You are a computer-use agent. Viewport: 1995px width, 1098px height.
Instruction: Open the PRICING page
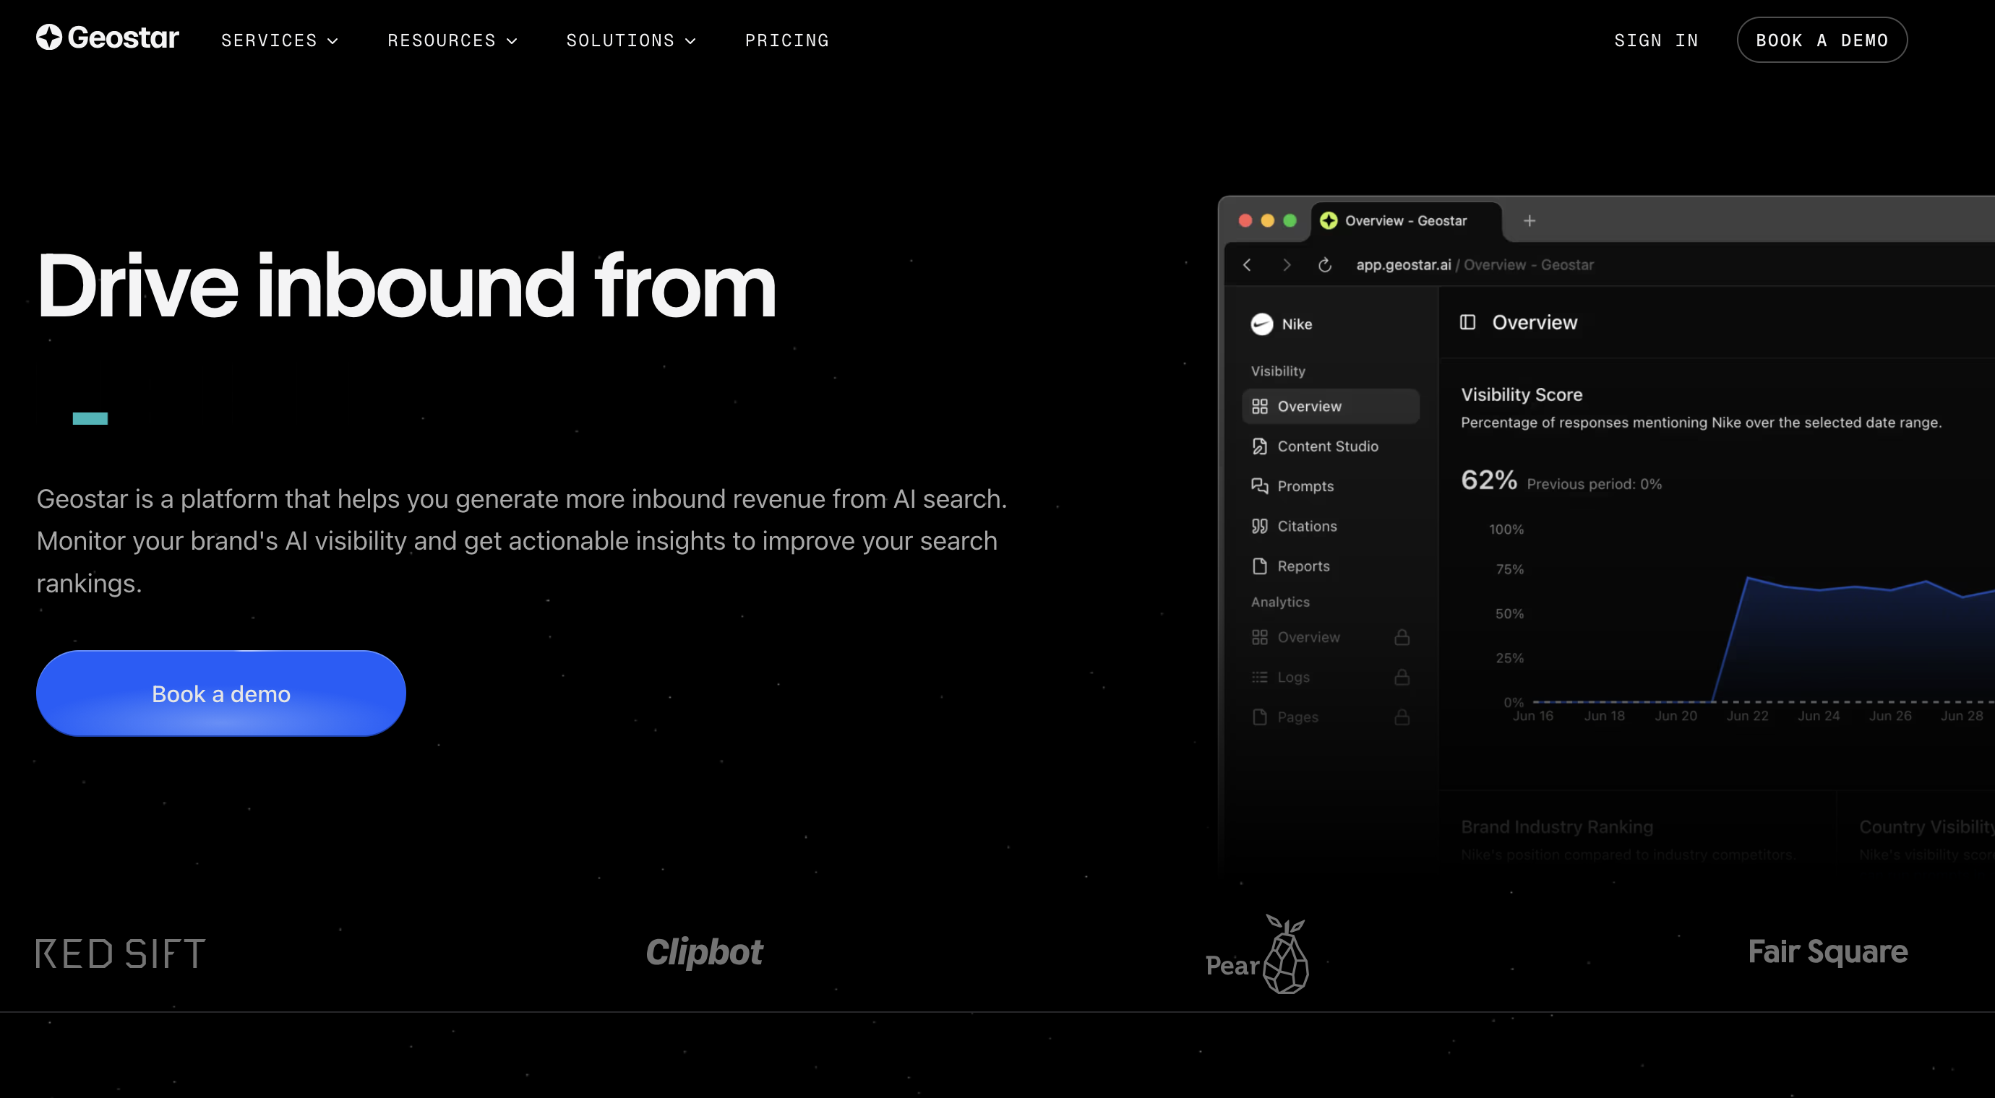click(x=787, y=40)
